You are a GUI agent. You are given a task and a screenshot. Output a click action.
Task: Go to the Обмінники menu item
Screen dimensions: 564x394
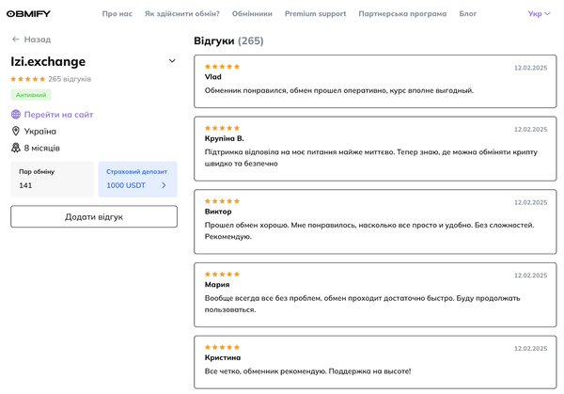[x=252, y=14]
